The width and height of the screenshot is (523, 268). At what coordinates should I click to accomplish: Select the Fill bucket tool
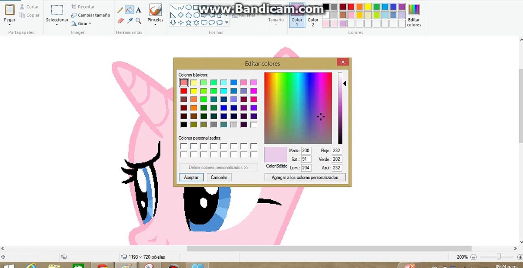[129, 10]
